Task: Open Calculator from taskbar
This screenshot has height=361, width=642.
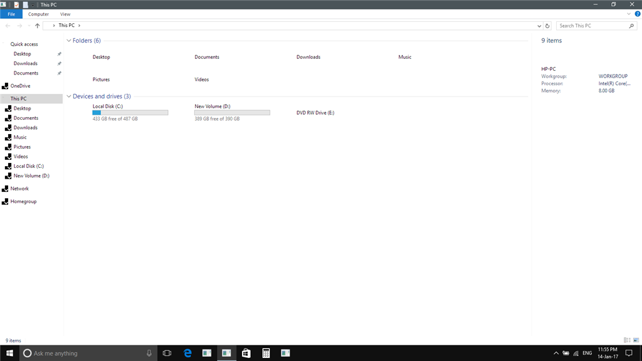Action: click(266, 353)
